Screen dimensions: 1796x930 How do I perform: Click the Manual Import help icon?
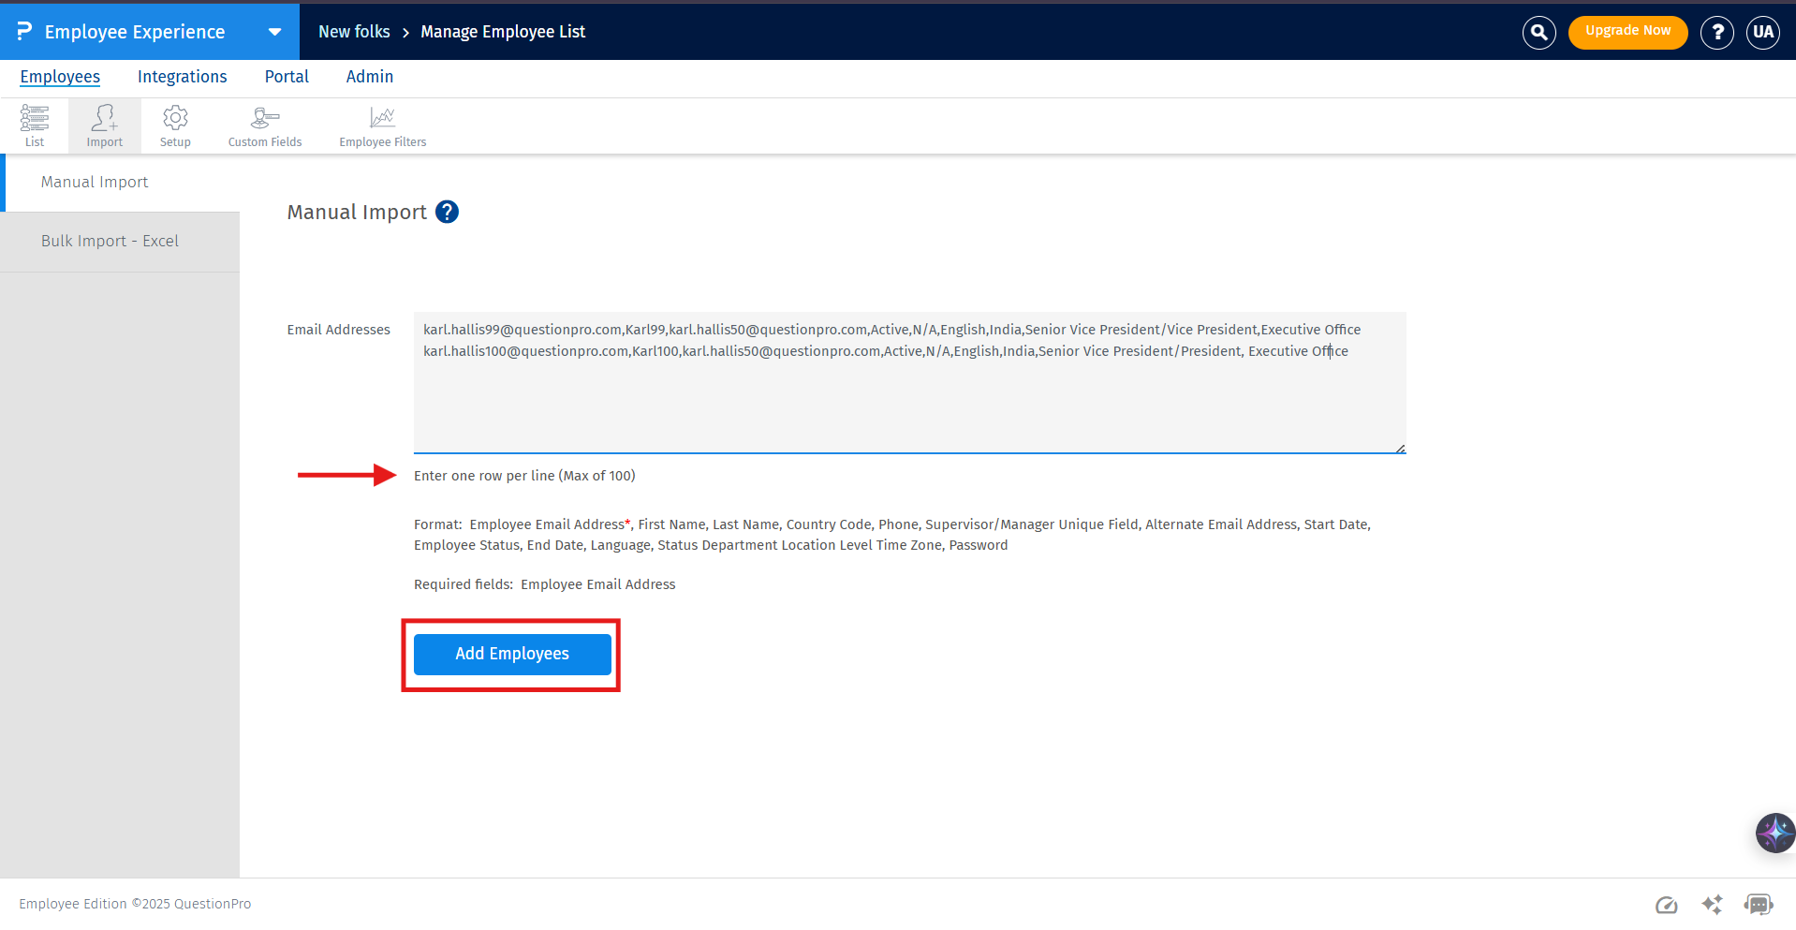coord(448,213)
